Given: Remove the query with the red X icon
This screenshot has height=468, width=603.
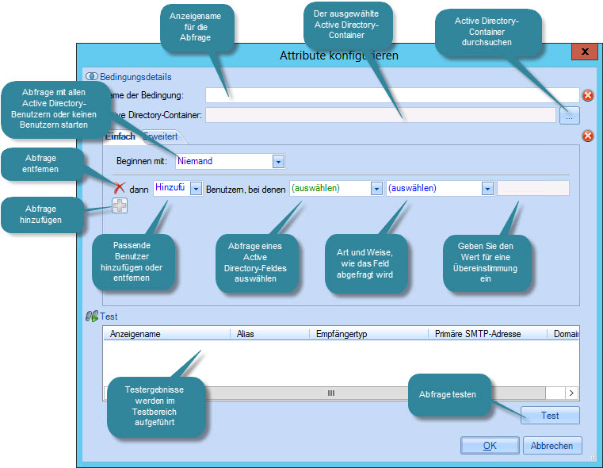Looking at the screenshot, I should pos(119,188).
